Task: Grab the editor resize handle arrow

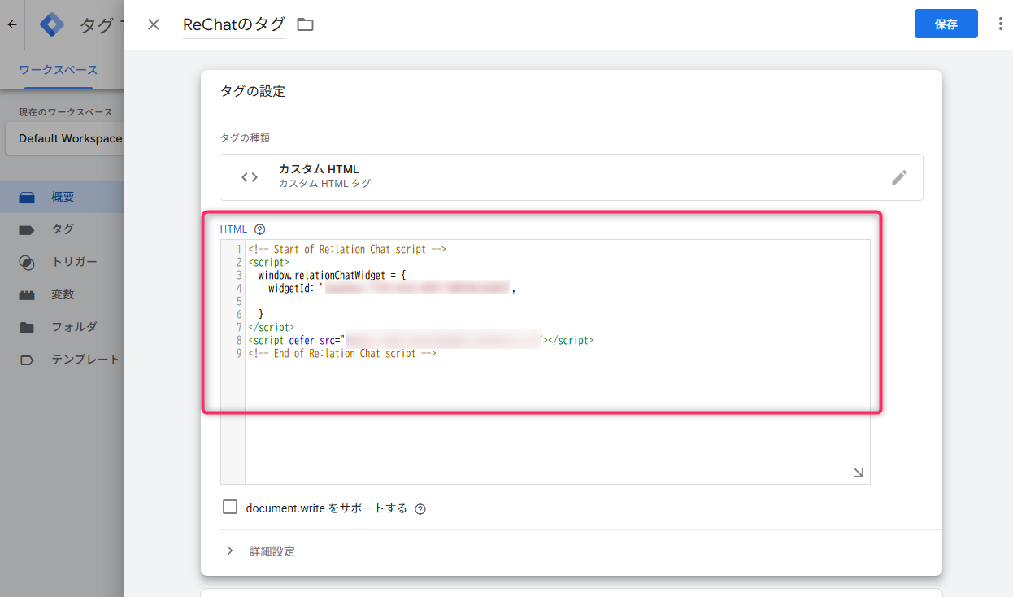Action: (x=859, y=473)
